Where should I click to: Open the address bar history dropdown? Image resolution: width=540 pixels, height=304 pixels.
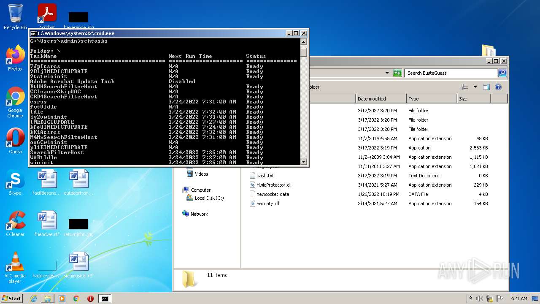click(x=387, y=73)
